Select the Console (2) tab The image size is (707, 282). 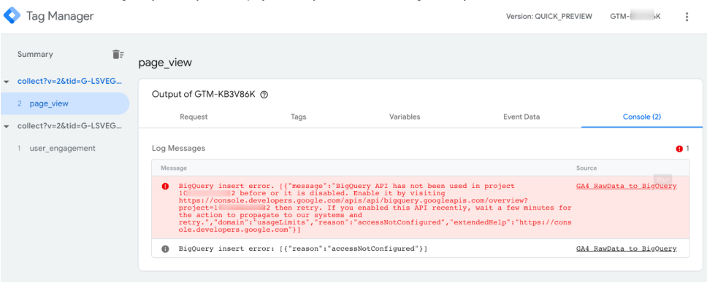pyautogui.click(x=642, y=117)
